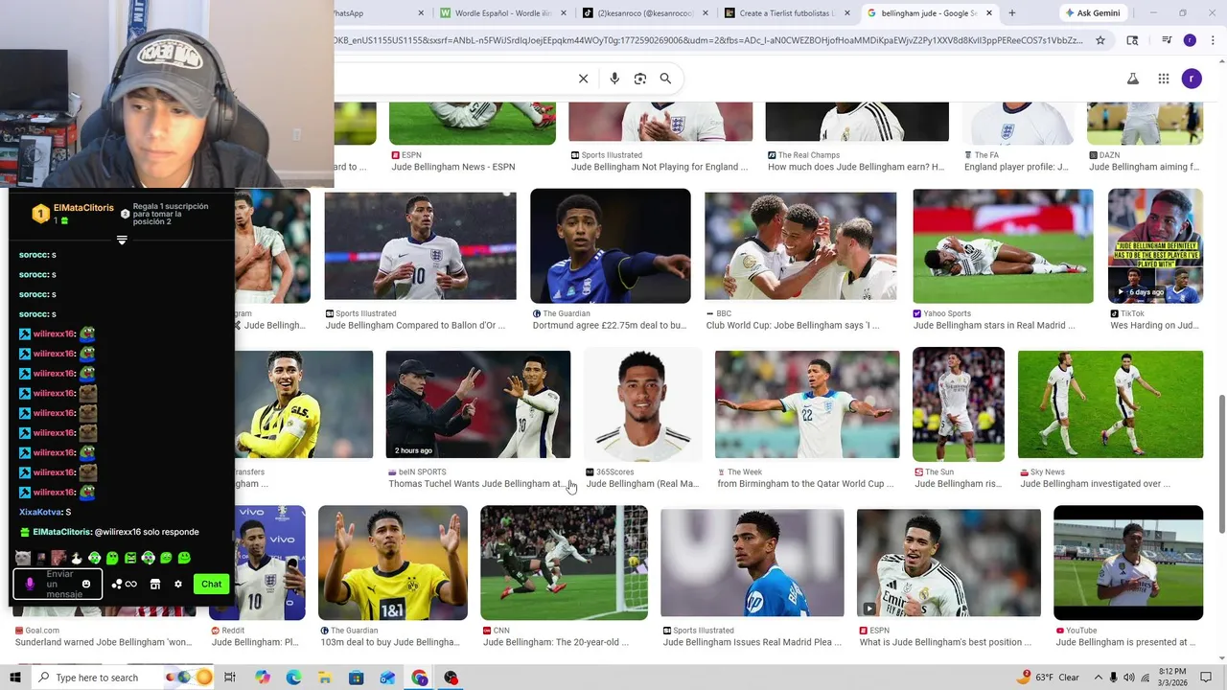Open Google Chrome taskbar icon
Screen dimensions: 1227x690
[x=419, y=678]
